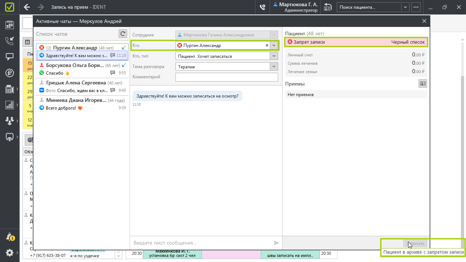466x262 pixels.
Task: Open patient search dropdown arrow
Action: 405,7
